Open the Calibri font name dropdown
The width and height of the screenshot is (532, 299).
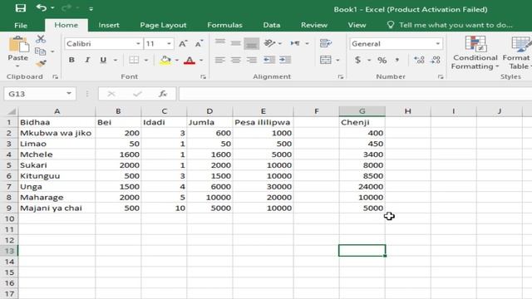[x=138, y=44]
